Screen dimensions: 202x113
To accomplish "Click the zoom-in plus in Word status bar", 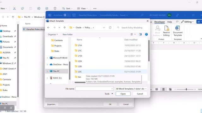I will point(195,89).
